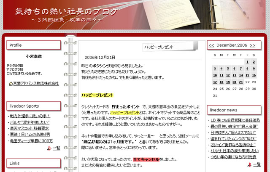Select December 11 in calendar
The height and width of the screenshot is (172, 270).
point(221,75)
